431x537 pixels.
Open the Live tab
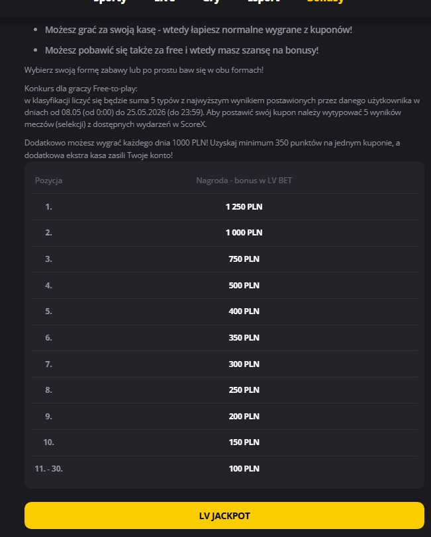(x=165, y=1)
